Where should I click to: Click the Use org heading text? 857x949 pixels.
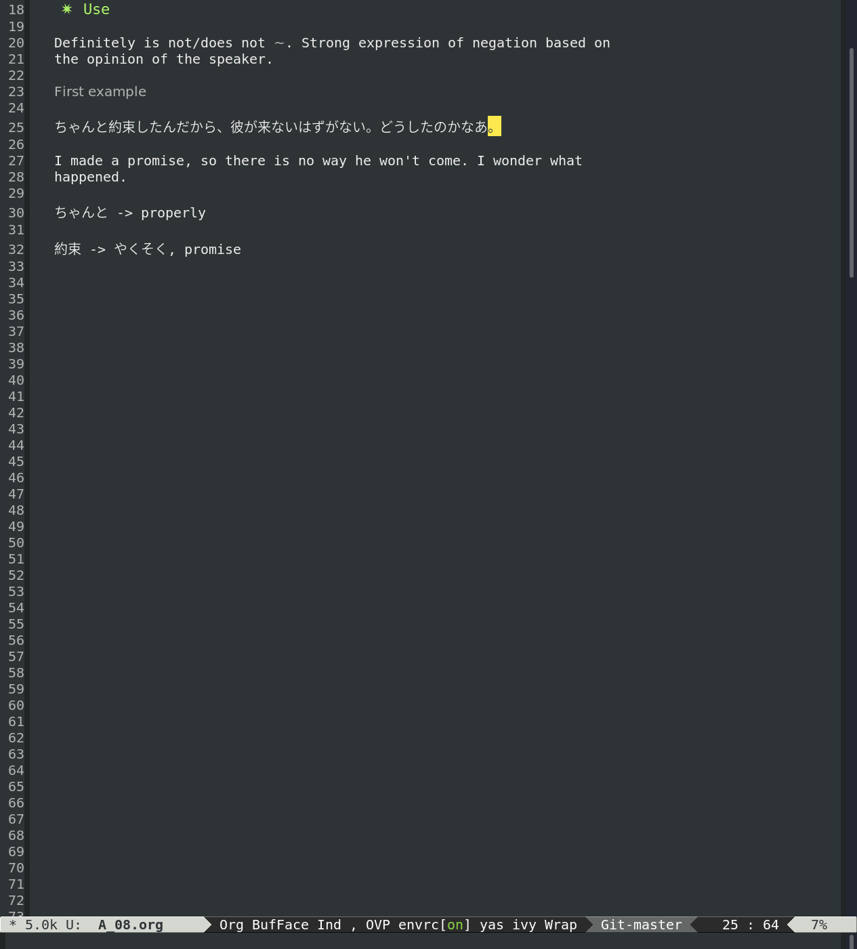coord(96,9)
